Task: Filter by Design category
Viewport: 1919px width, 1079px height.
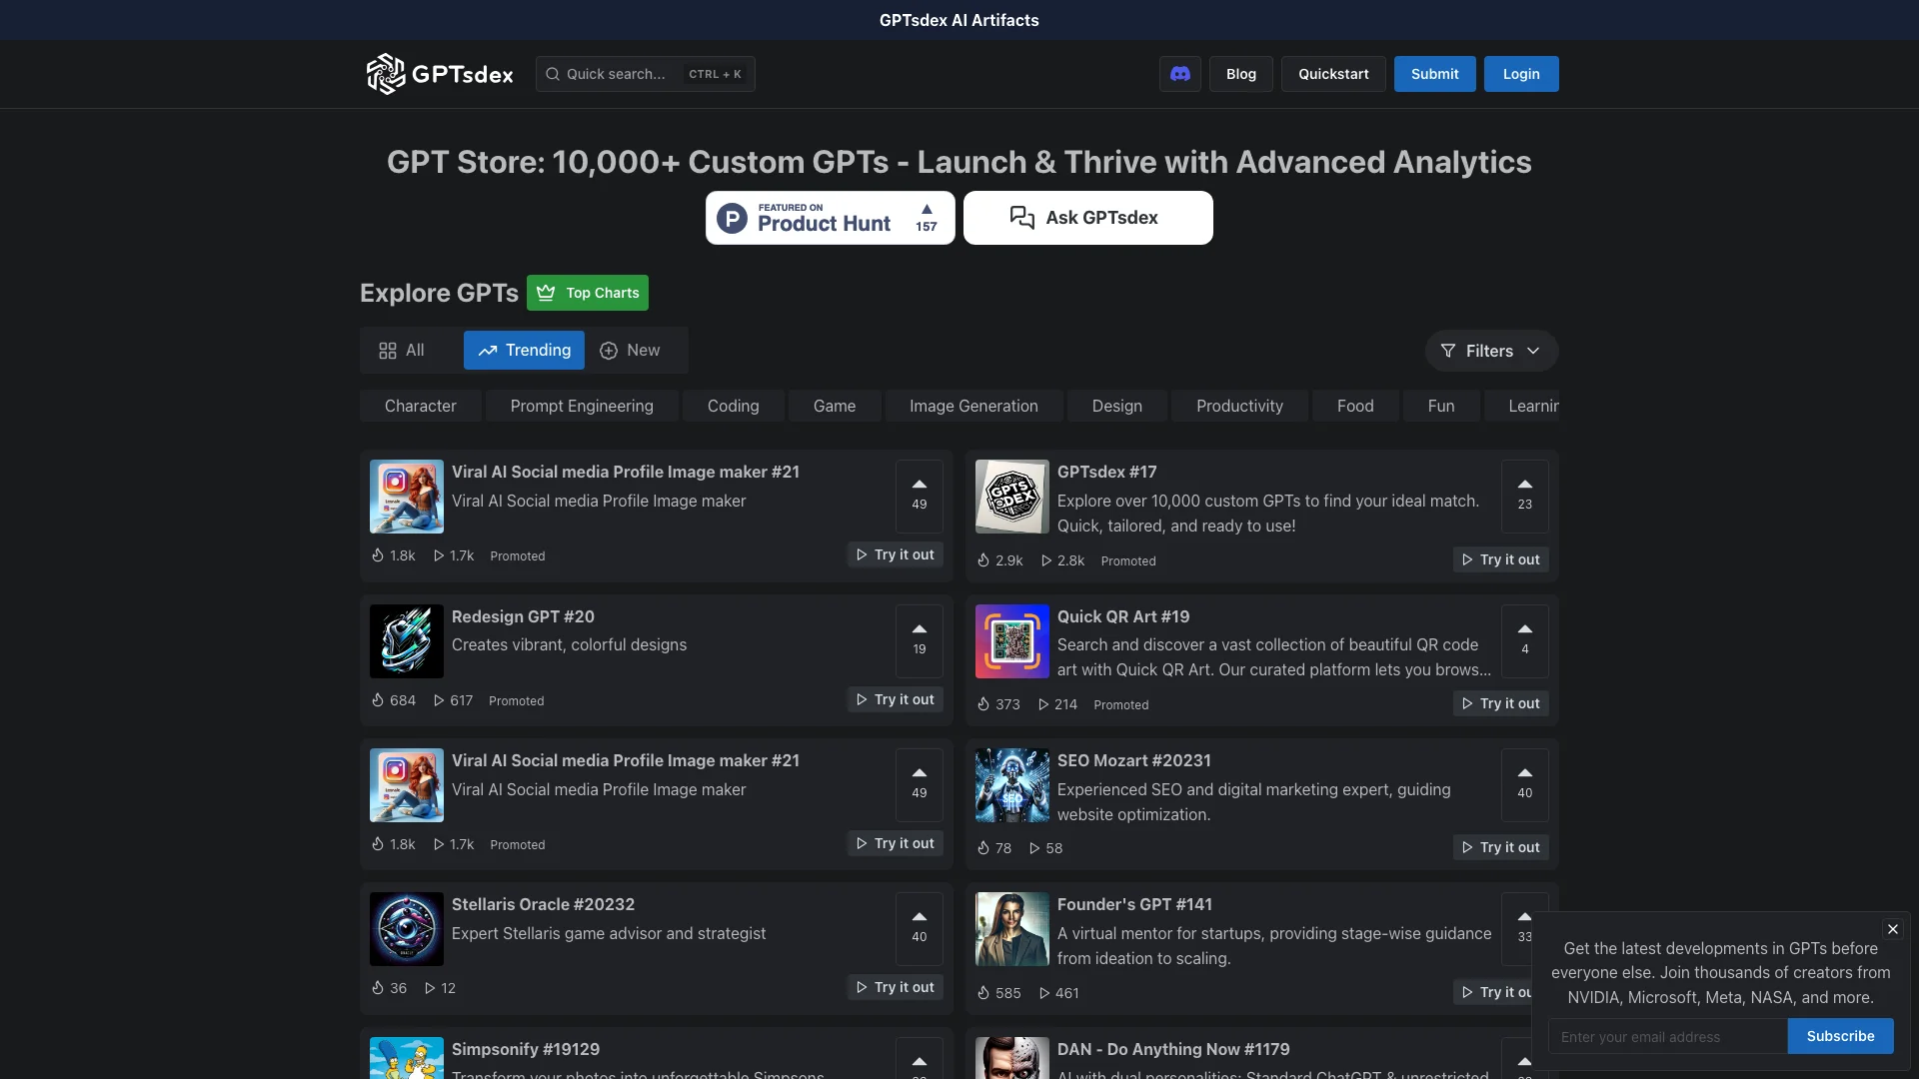Action: click(1116, 406)
